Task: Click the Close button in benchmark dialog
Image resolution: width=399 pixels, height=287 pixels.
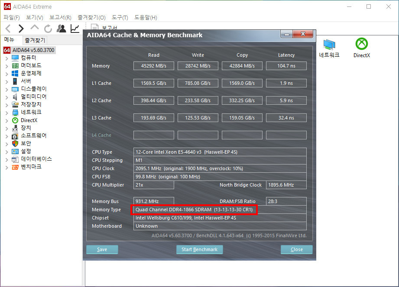Action: (x=297, y=249)
